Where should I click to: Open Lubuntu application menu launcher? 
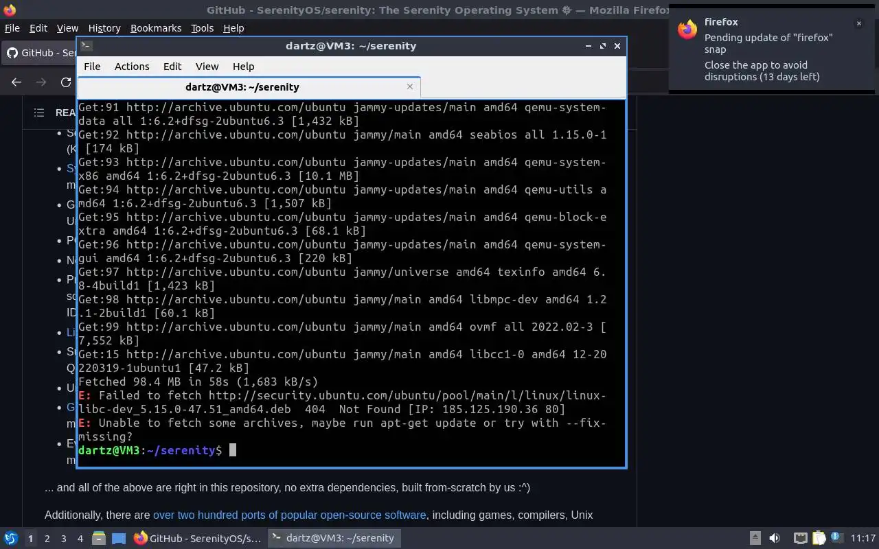tap(11, 538)
